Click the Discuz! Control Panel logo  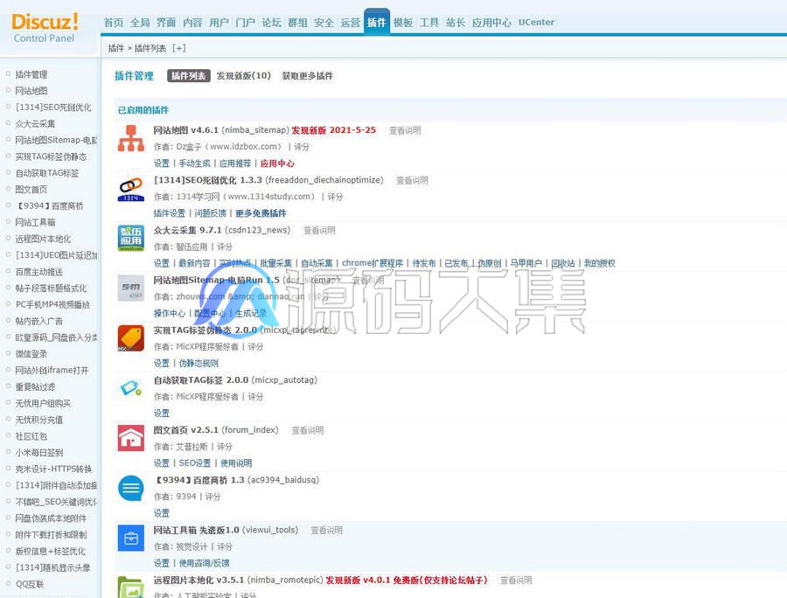pos(45,28)
